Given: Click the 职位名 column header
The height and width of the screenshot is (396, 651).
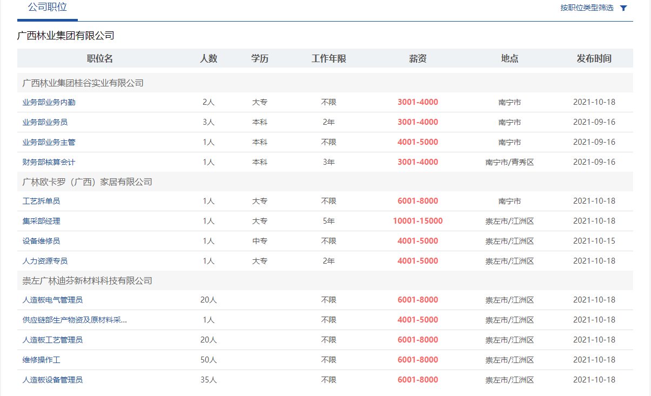Looking at the screenshot, I should (100, 58).
